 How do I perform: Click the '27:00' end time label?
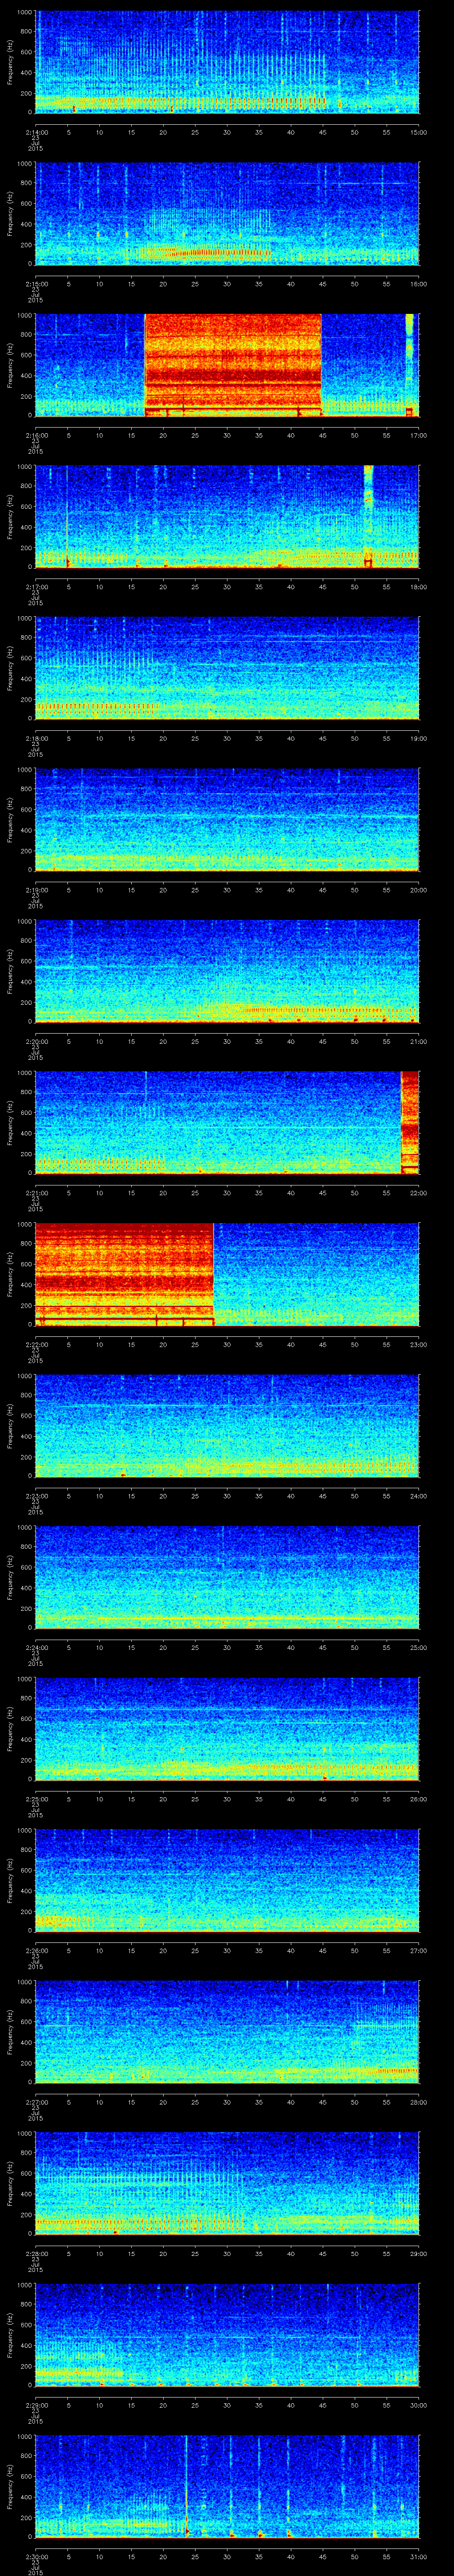tap(418, 1950)
